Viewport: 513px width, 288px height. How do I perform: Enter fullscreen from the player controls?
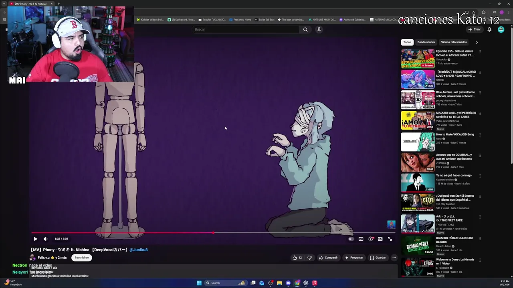390,239
